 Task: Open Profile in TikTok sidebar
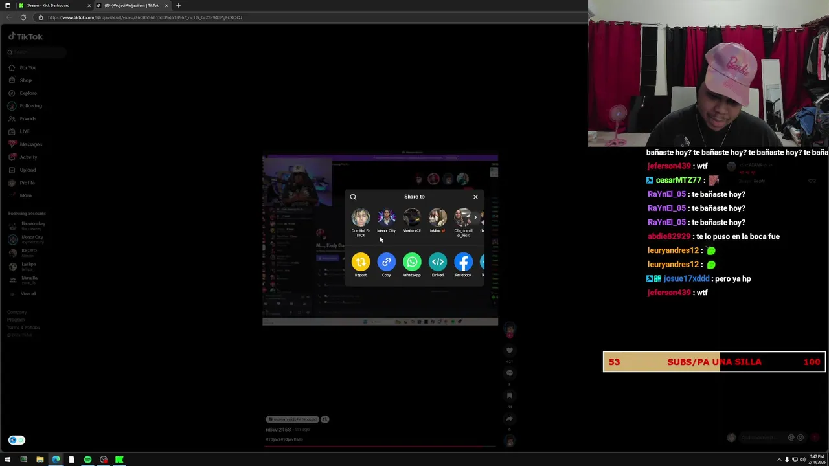coord(21,183)
